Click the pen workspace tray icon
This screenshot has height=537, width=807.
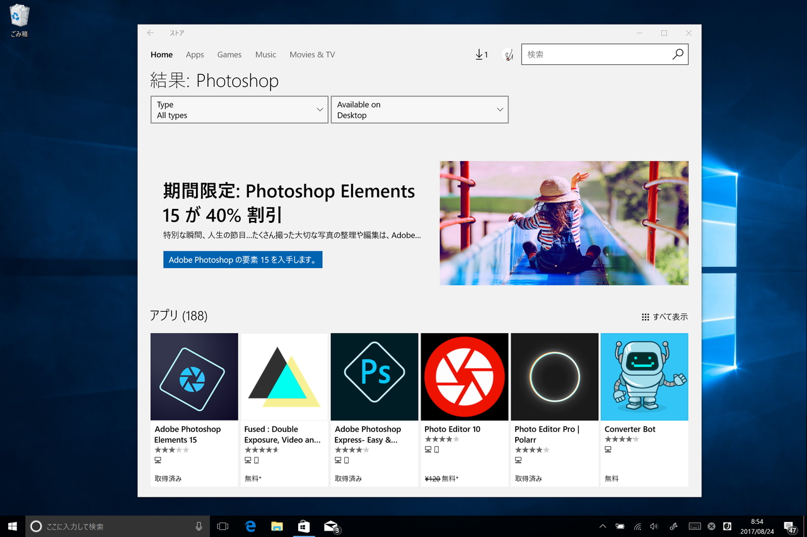point(673,526)
